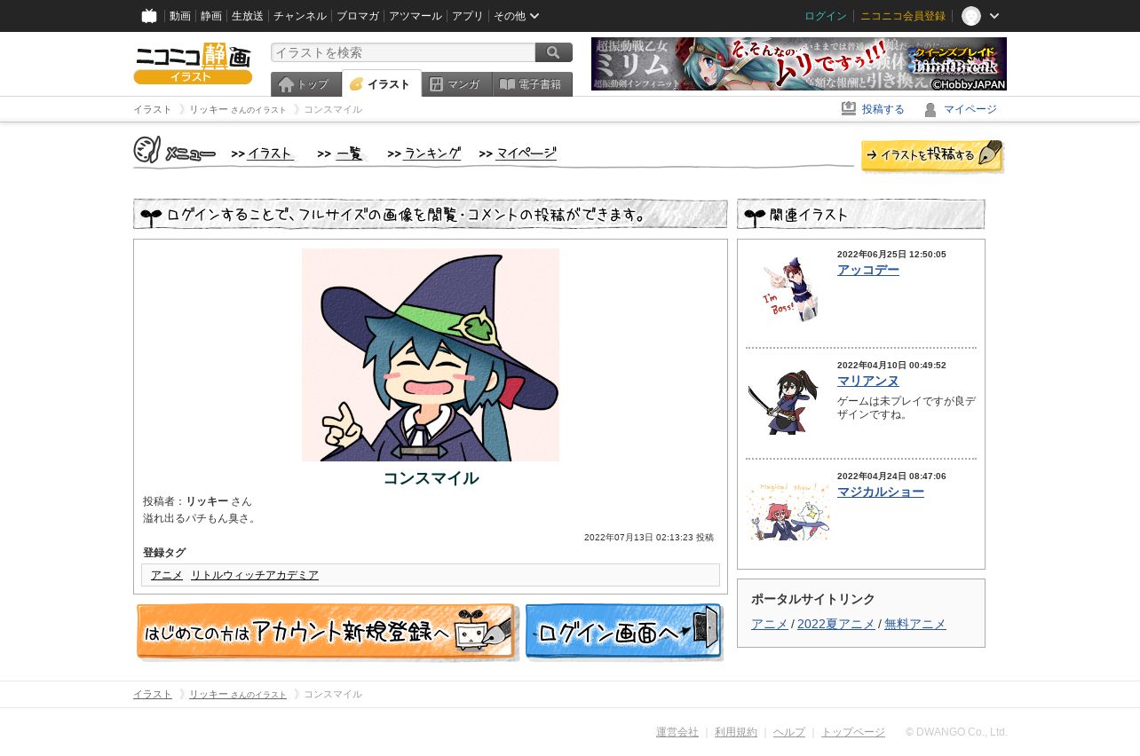The width and height of the screenshot is (1140, 756).
Task: Click アカウント新規登録へ orange button
Action: [327, 633]
